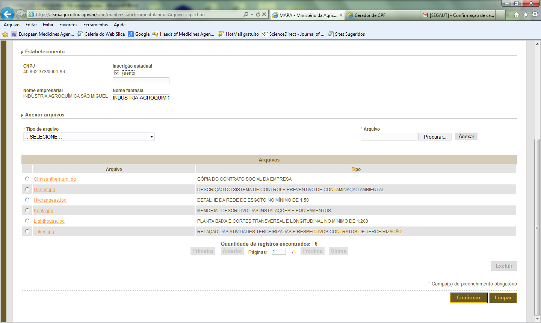Click the Inscrição estadual input field

pos(141,81)
